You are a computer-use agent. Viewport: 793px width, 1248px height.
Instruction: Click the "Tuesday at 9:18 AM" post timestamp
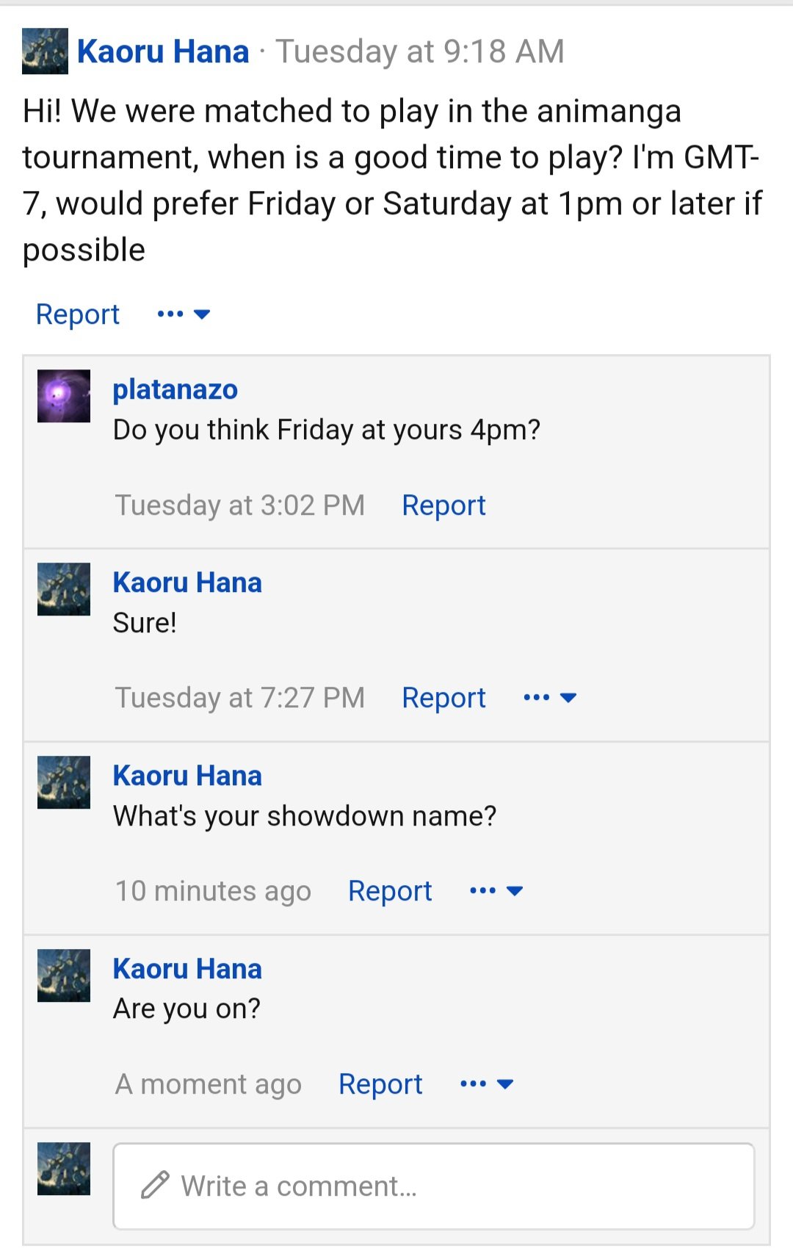click(x=420, y=51)
